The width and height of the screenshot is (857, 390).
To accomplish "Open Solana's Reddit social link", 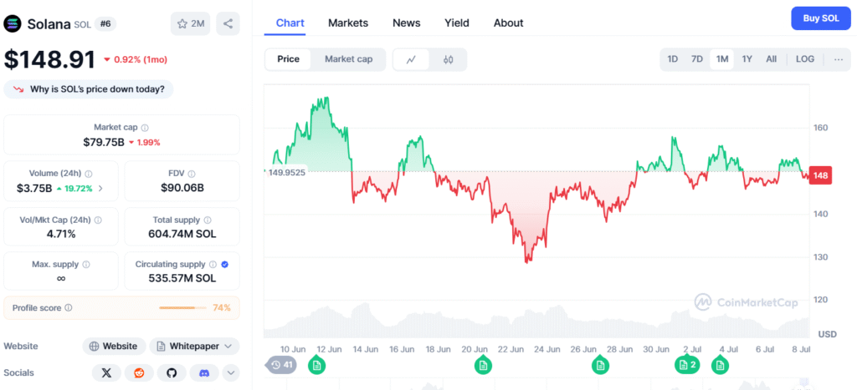I will [139, 372].
